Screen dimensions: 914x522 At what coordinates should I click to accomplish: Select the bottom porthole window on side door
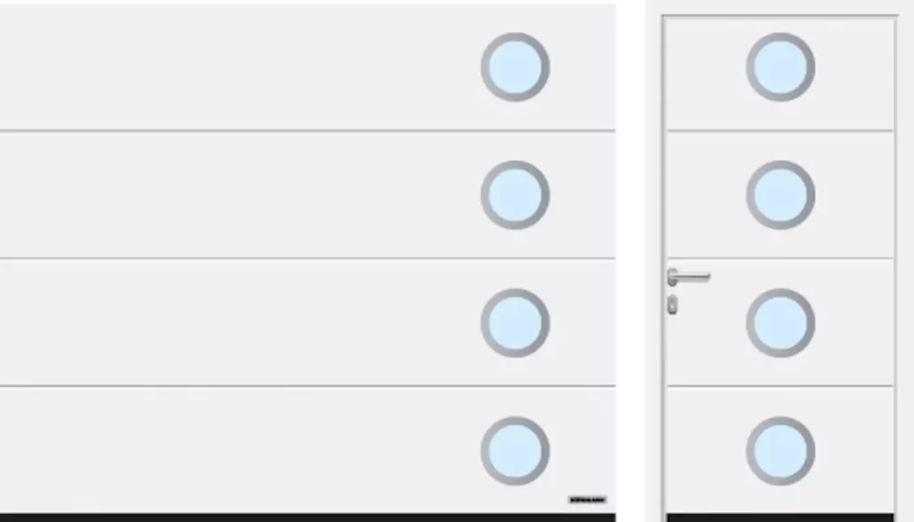tap(780, 451)
